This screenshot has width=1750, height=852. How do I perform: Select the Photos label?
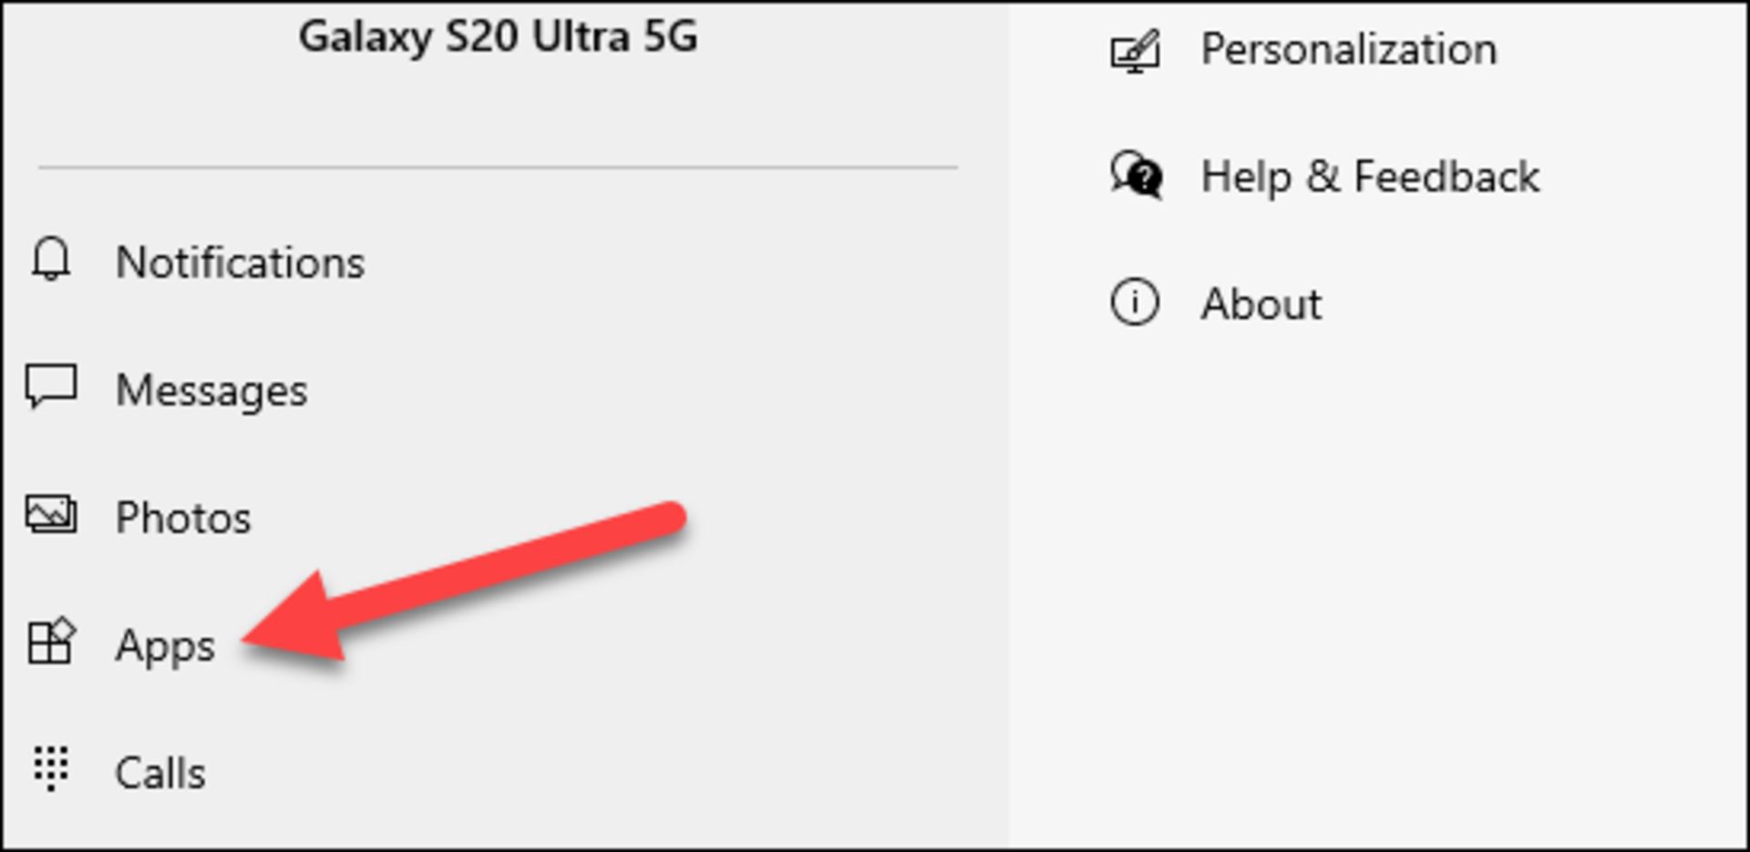(x=183, y=518)
